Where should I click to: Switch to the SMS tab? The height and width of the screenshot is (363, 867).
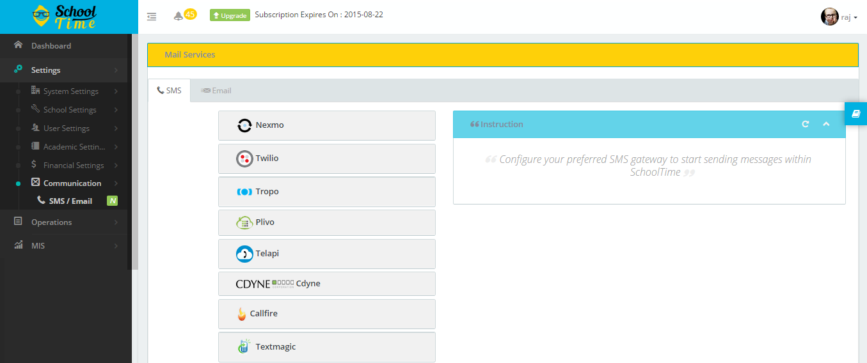pyautogui.click(x=169, y=91)
